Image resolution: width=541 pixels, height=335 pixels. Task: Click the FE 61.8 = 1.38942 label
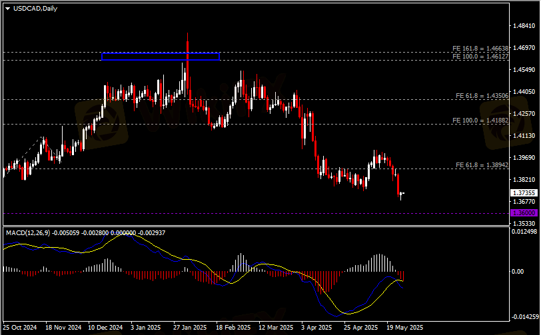point(482,165)
